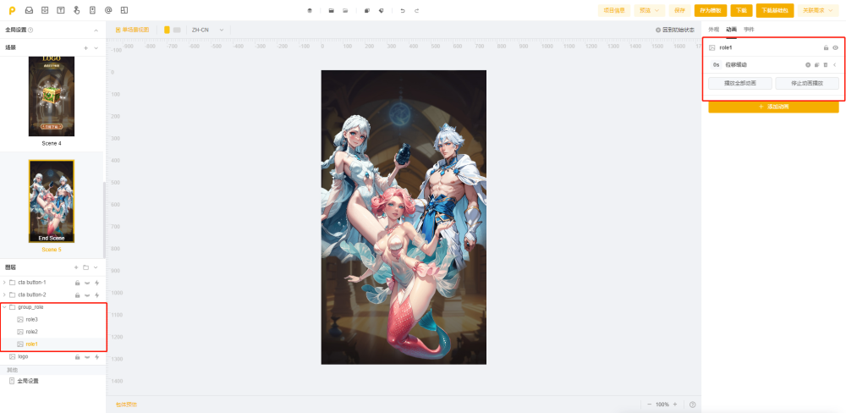Open the layers section dropdown chevron

(96, 267)
